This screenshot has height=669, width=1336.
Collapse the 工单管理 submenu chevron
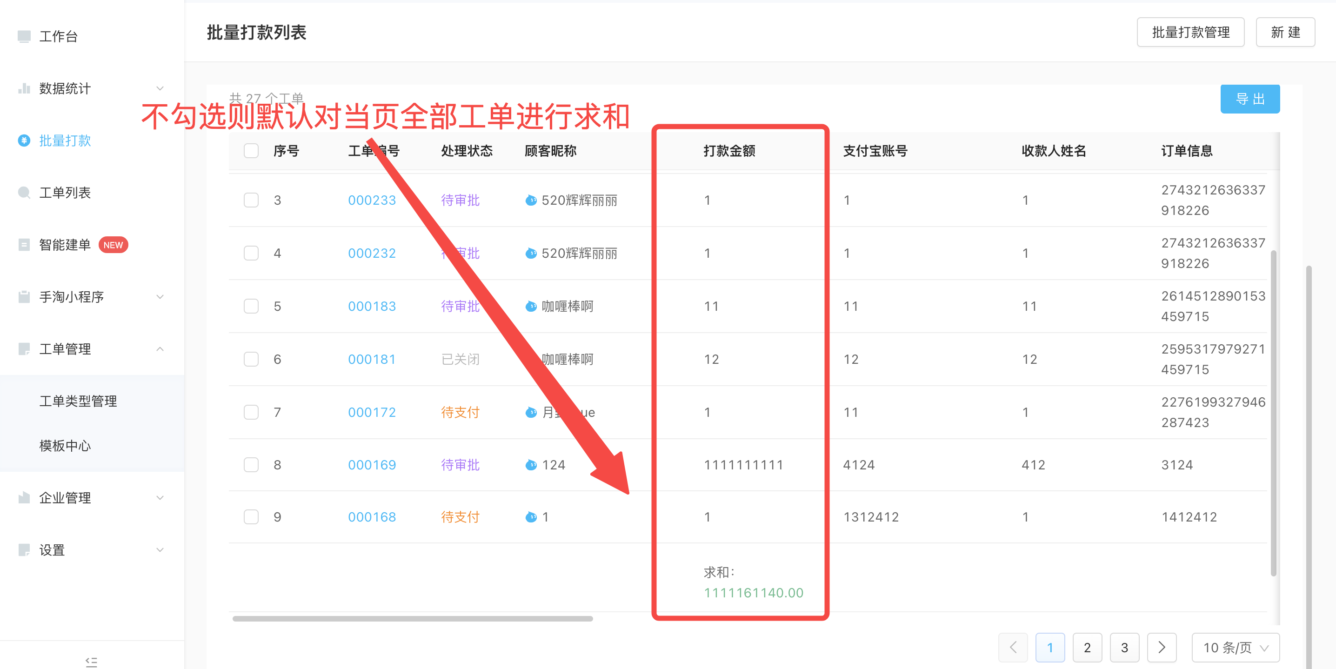160,349
